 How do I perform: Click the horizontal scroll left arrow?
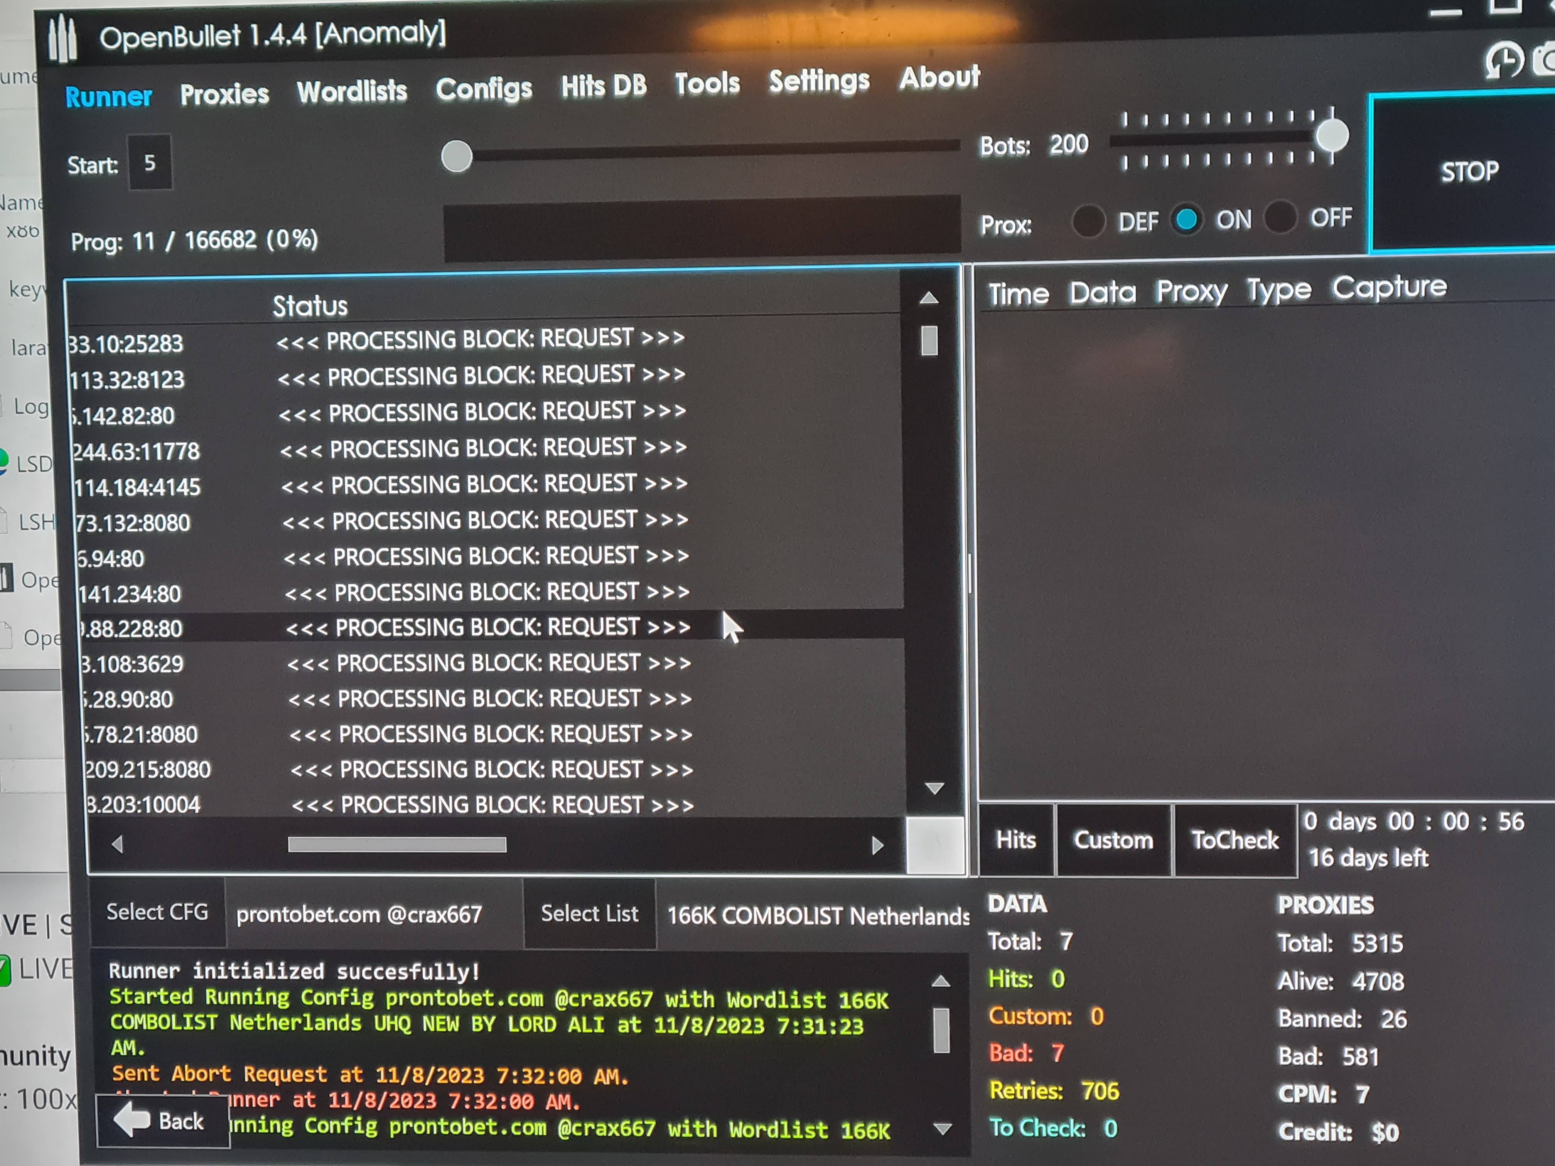pyautogui.click(x=117, y=844)
